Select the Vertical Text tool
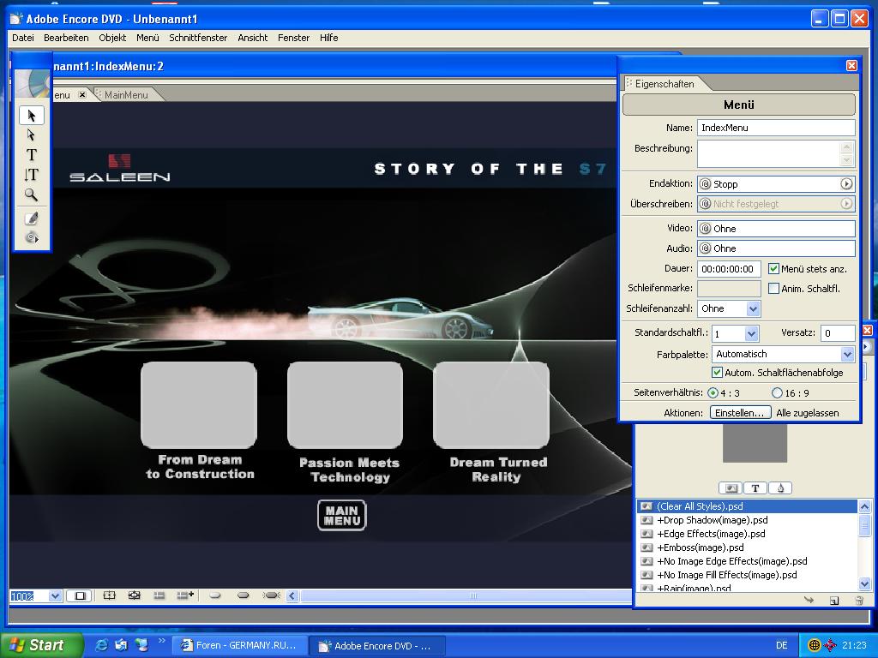 (32, 175)
